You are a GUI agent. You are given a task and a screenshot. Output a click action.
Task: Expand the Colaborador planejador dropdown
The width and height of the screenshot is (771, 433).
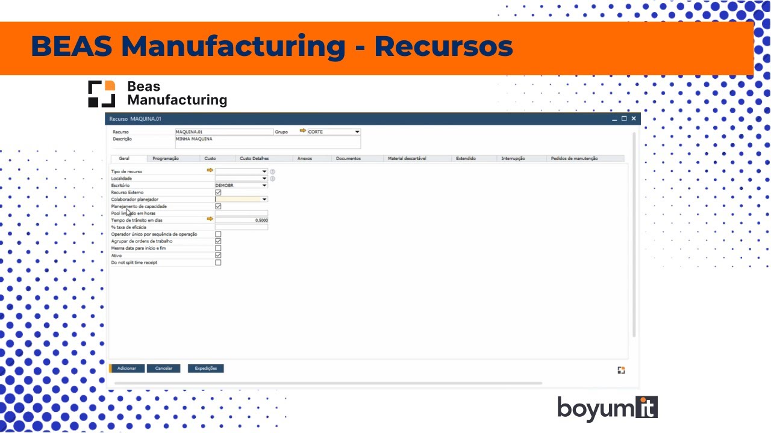tap(264, 199)
